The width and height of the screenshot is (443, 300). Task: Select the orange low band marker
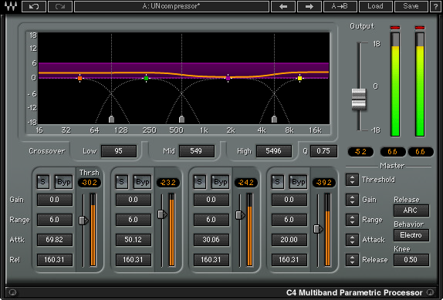click(80, 78)
